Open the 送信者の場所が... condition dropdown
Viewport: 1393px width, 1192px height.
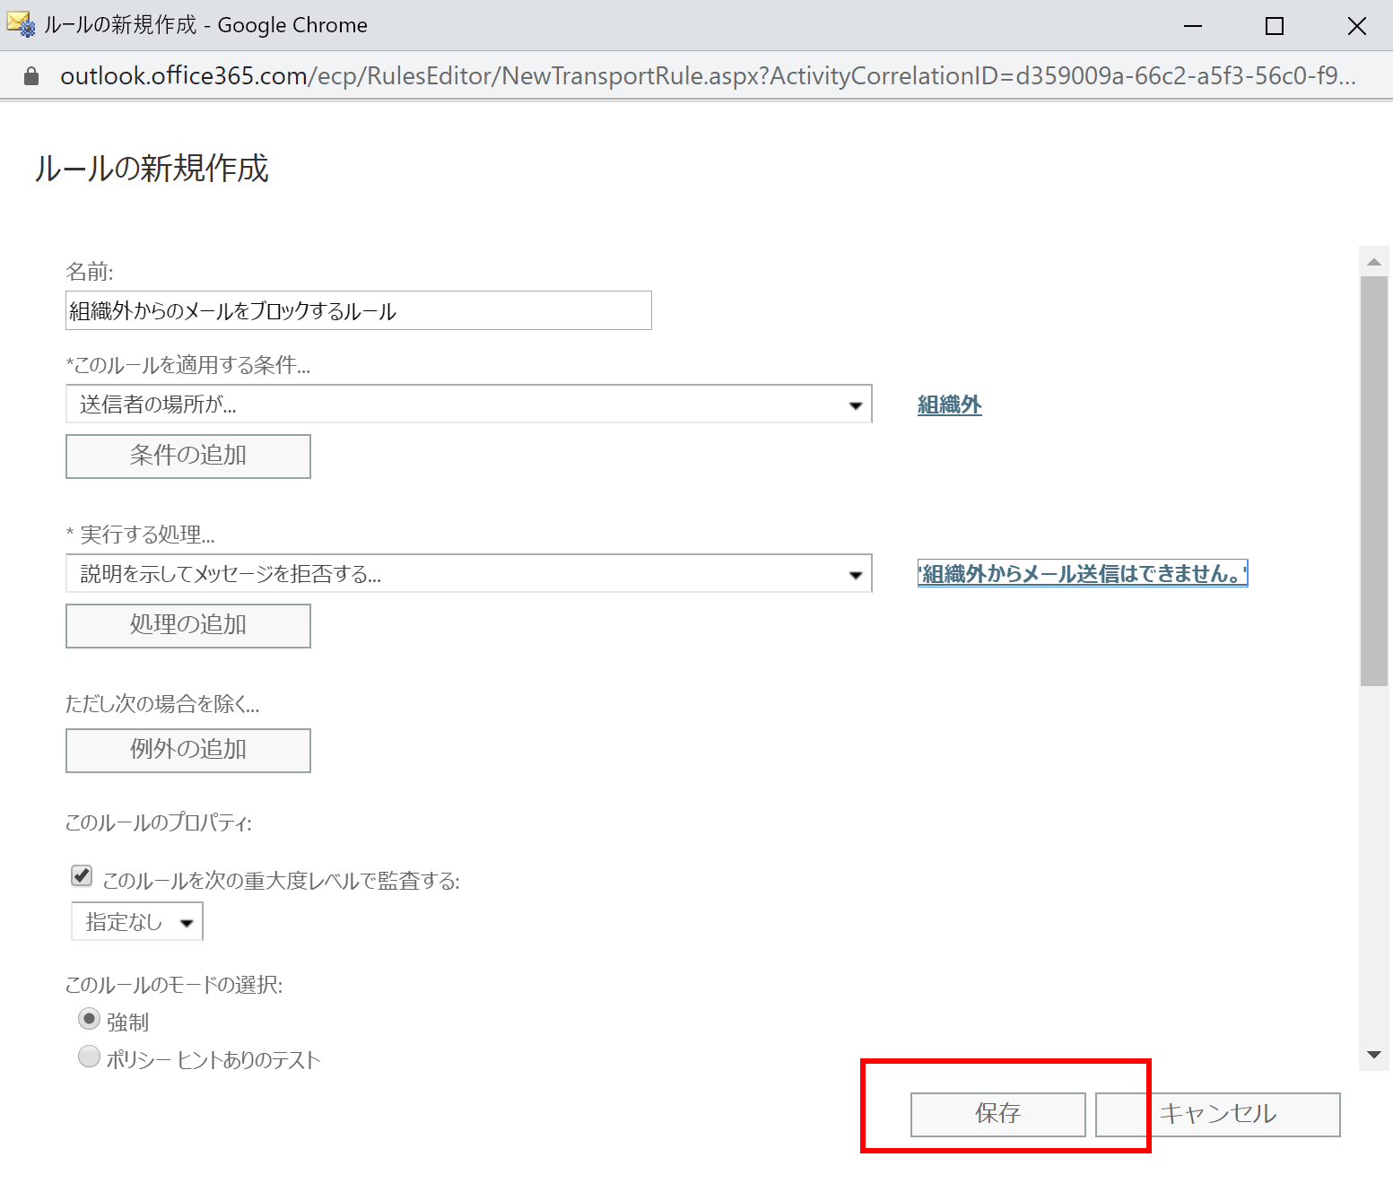(469, 405)
